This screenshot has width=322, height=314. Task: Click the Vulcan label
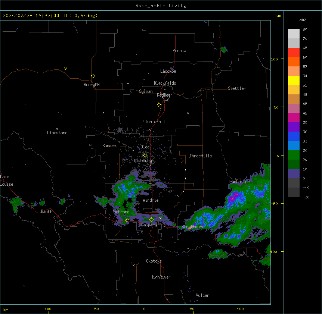pyautogui.click(x=203, y=295)
